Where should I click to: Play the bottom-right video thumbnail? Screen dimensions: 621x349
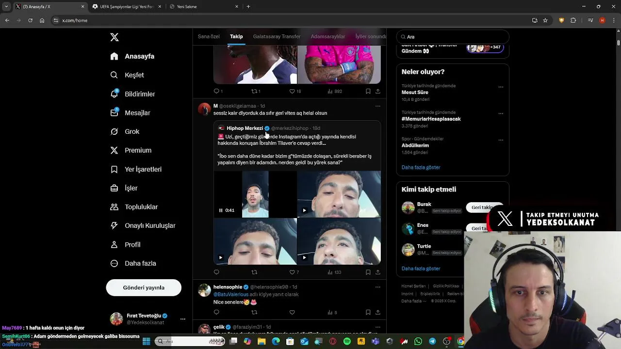click(304, 257)
